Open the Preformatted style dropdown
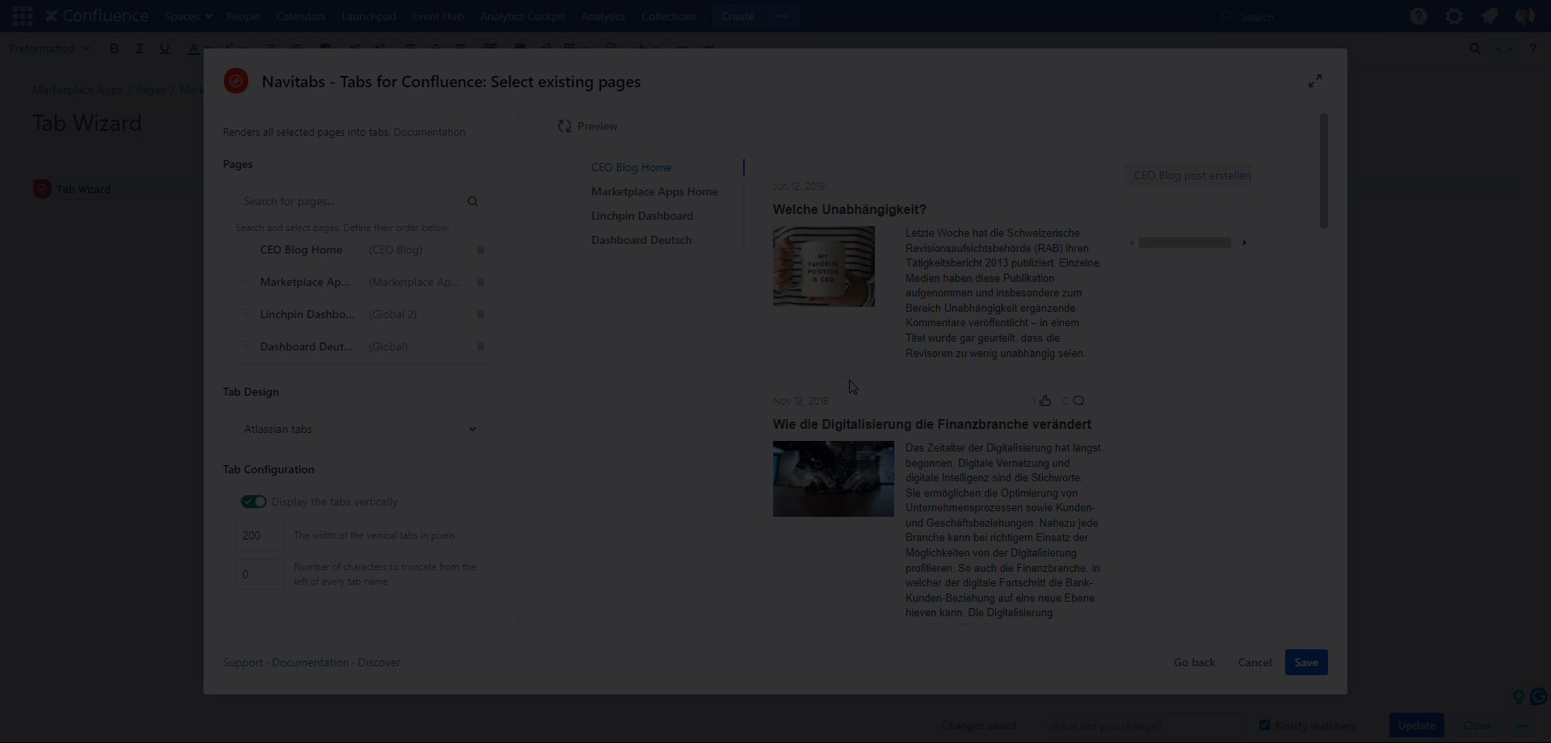Image resolution: width=1551 pixels, height=743 pixels. 48,48
